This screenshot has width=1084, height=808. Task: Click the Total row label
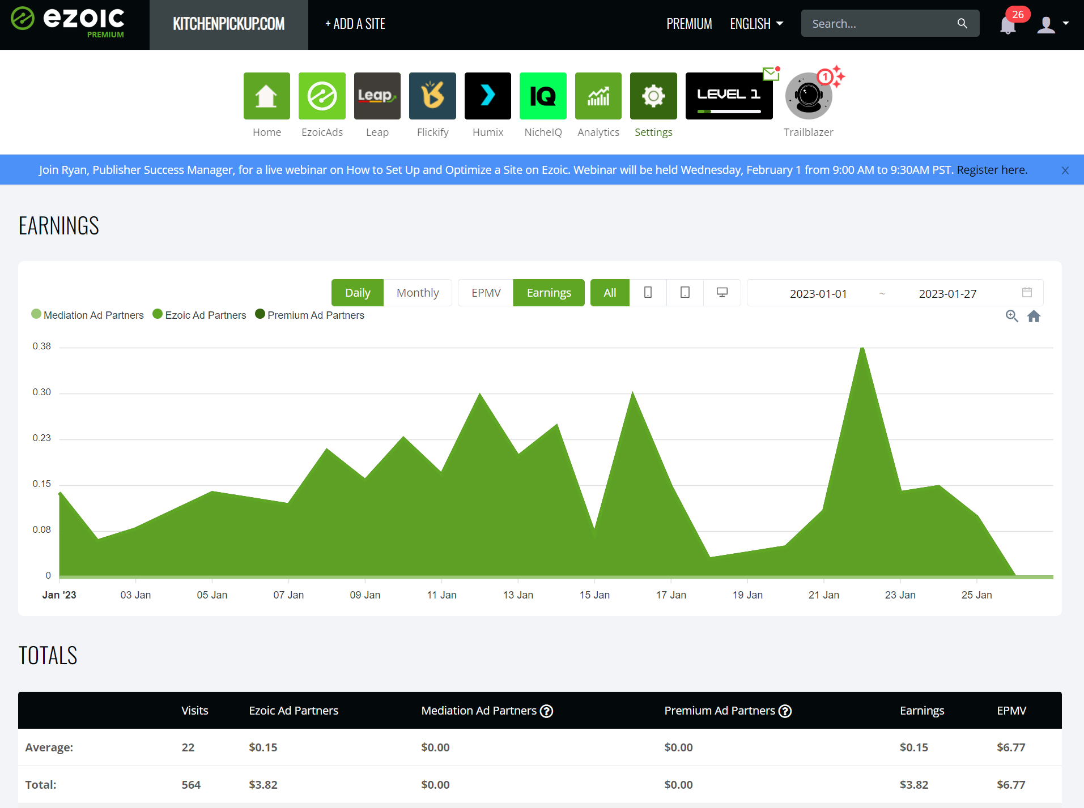pos(41,785)
